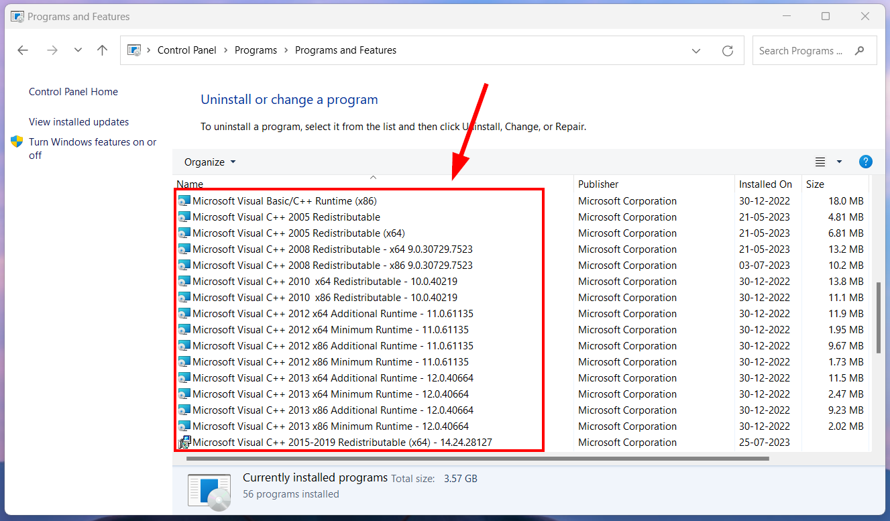This screenshot has width=890, height=521.
Task: Open the Control Panel breadcrumb
Action: pyautogui.click(x=187, y=50)
